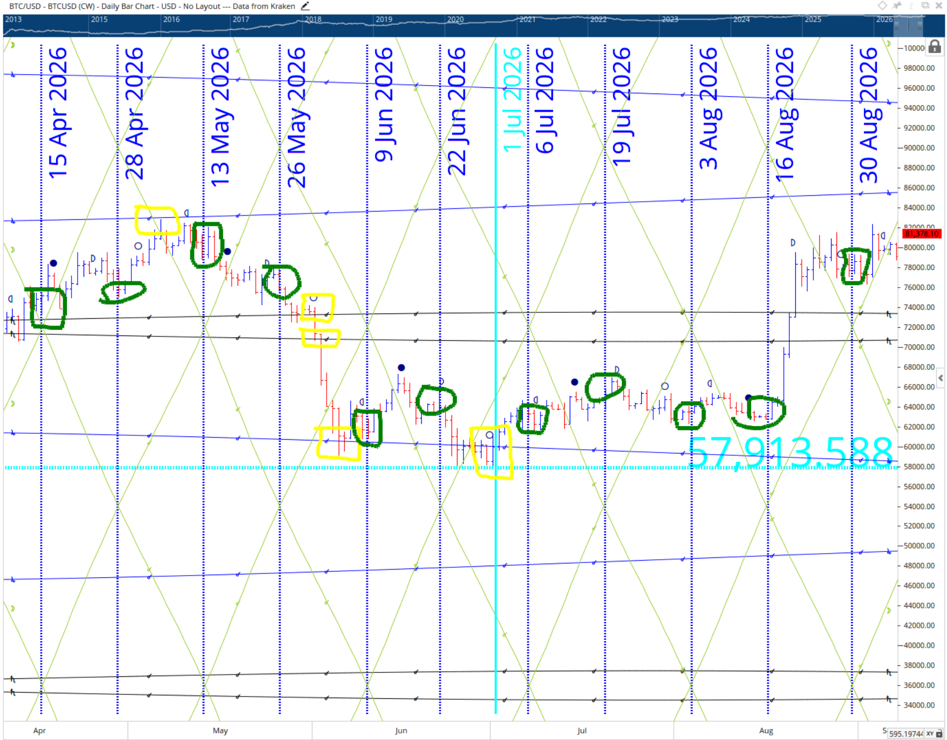Viewport: 947px width, 740px height.
Task: Click the overlapping-windows restore icon
Action: [x=926, y=5]
